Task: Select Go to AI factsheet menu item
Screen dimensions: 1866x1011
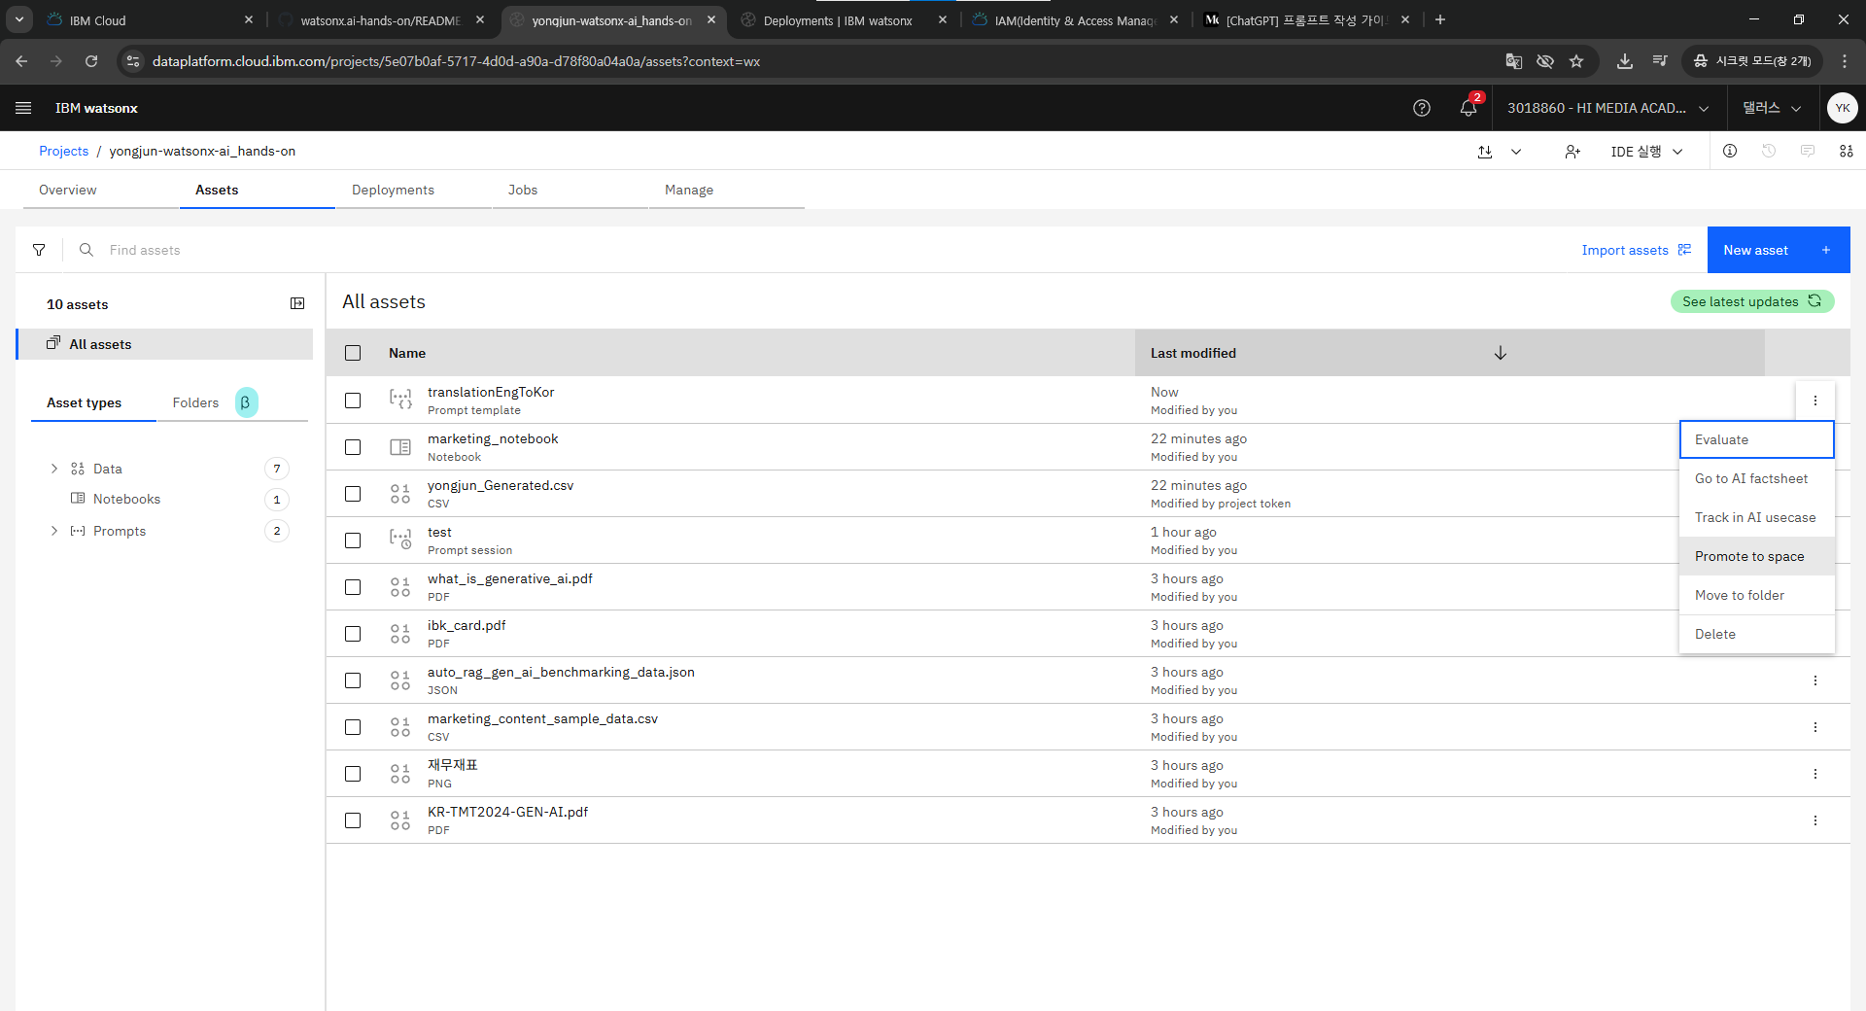Action: coord(1756,478)
